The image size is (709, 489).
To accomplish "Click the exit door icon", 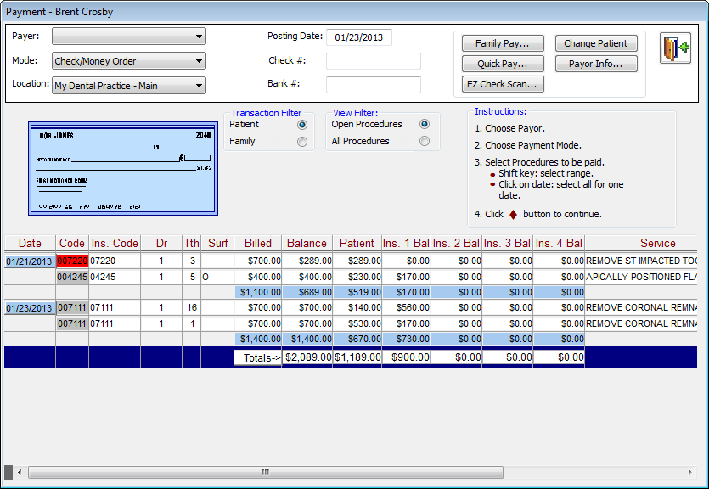I will (675, 49).
